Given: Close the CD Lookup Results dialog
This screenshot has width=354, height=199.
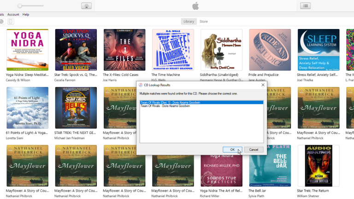Looking at the screenshot, I should point(263,85).
